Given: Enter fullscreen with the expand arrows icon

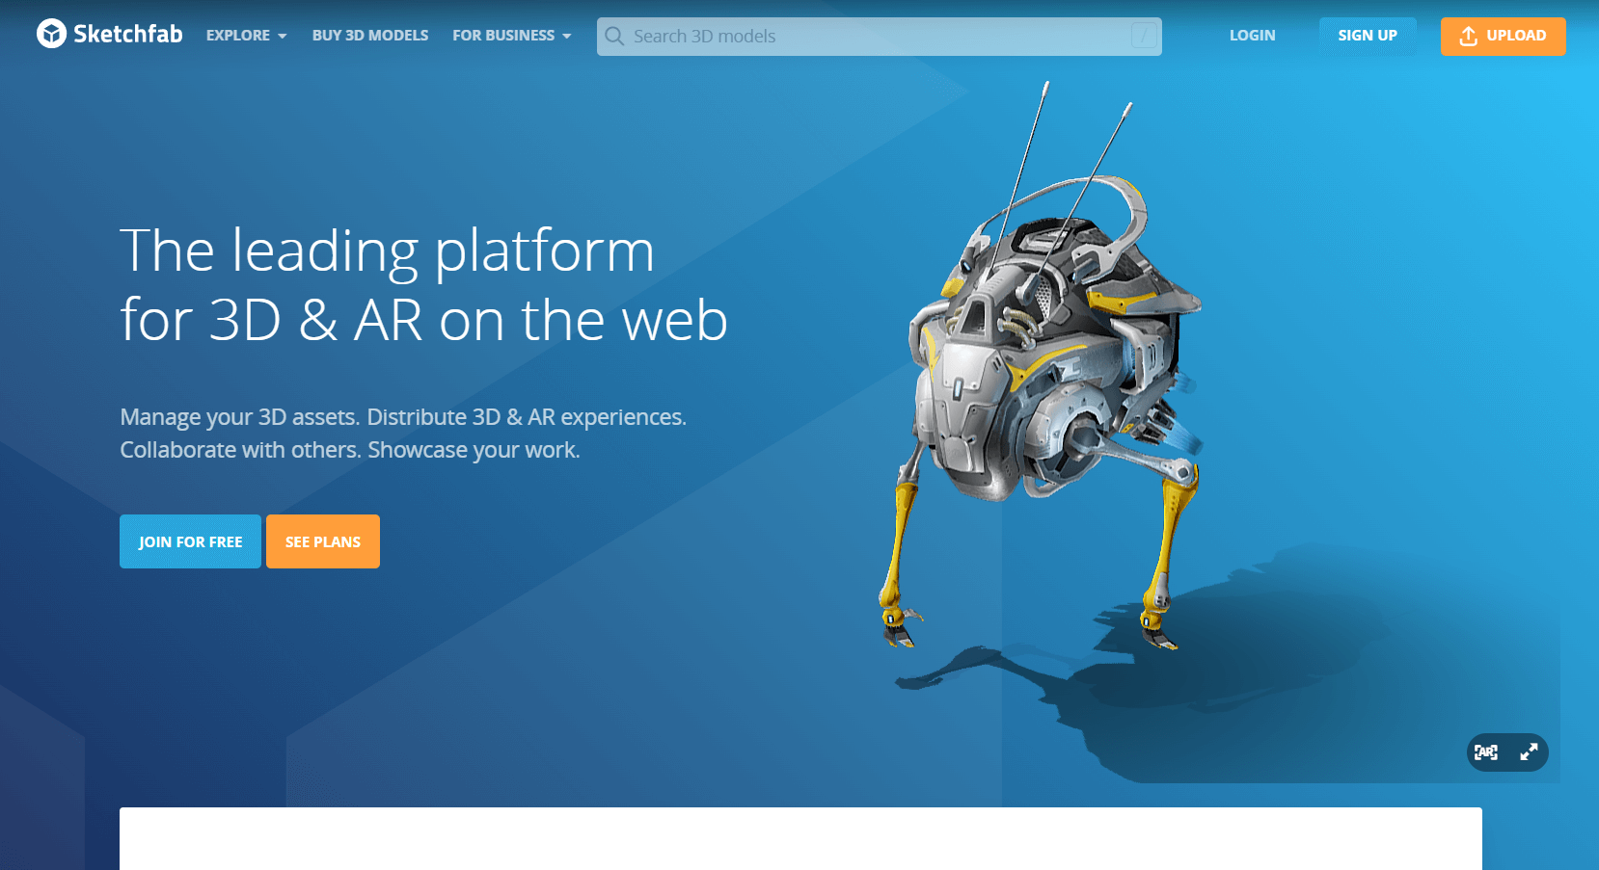Looking at the screenshot, I should [x=1529, y=752].
